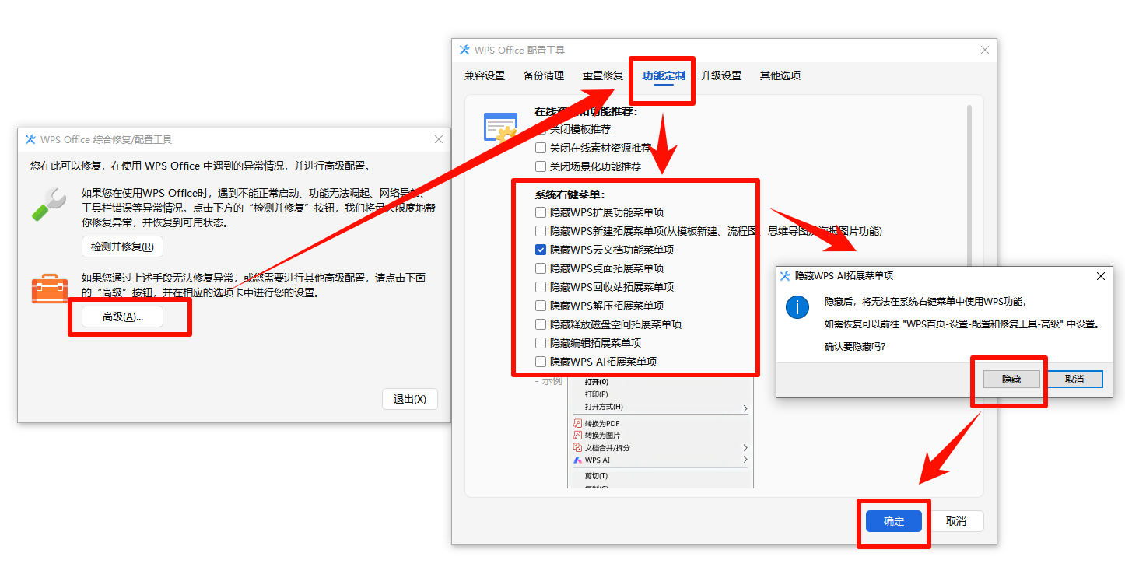Viewport: 1125px width, 581px height.
Task: Open the 重置修复 tab
Action: 603,75
